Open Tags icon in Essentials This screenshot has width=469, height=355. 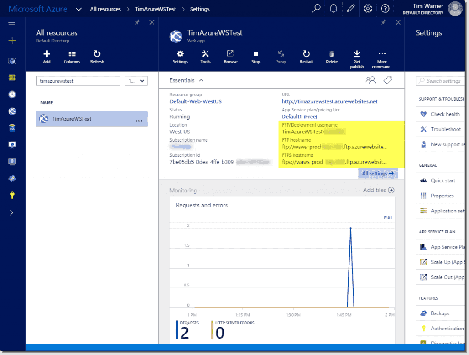tap(388, 80)
